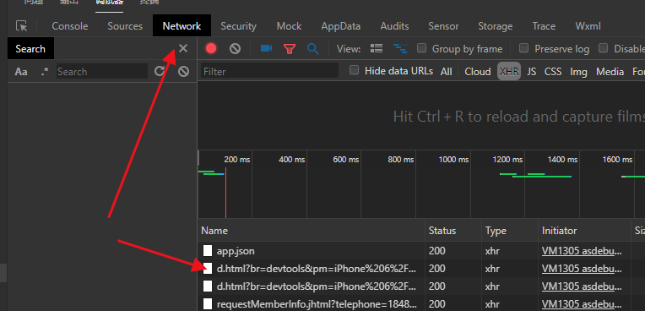Focus the Search text input
This screenshot has height=311, width=645.
tap(102, 72)
